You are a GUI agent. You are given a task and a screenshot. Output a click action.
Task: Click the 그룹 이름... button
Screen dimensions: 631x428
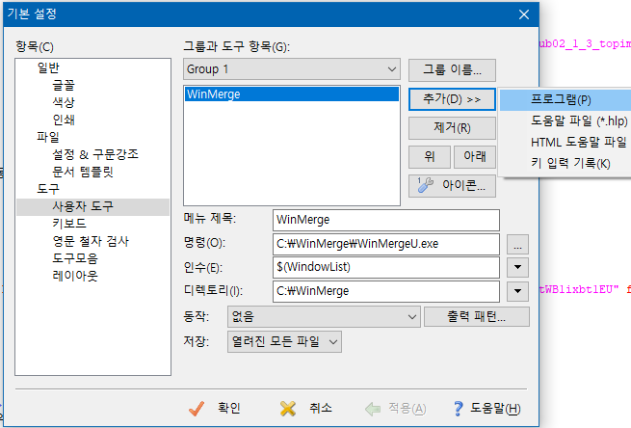pyautogui.click(x=452, y=70)
